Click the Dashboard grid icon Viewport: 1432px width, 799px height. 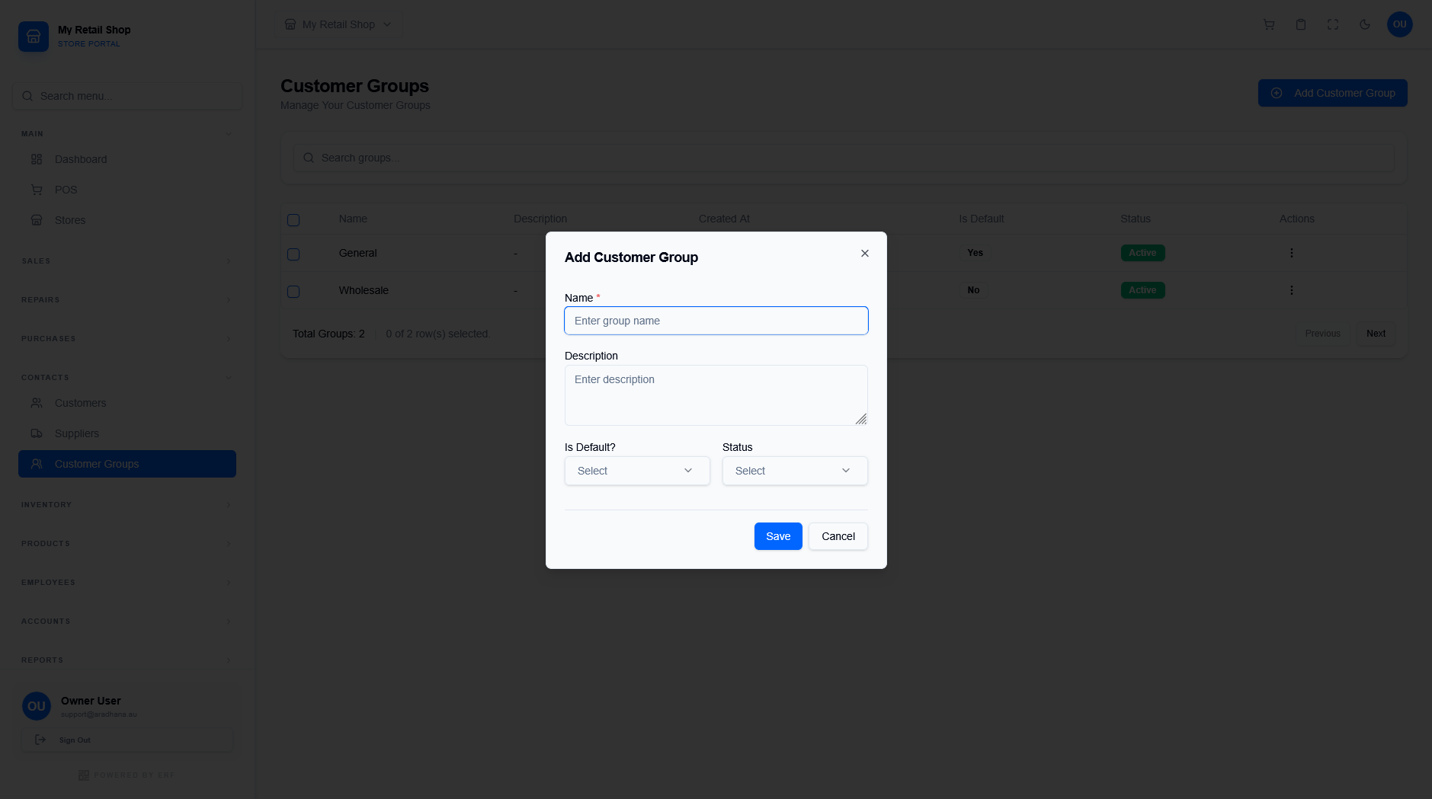coord(37,159)
